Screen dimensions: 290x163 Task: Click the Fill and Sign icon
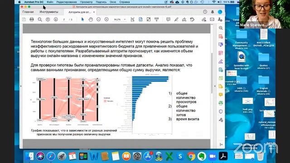[x=184, y=19]
